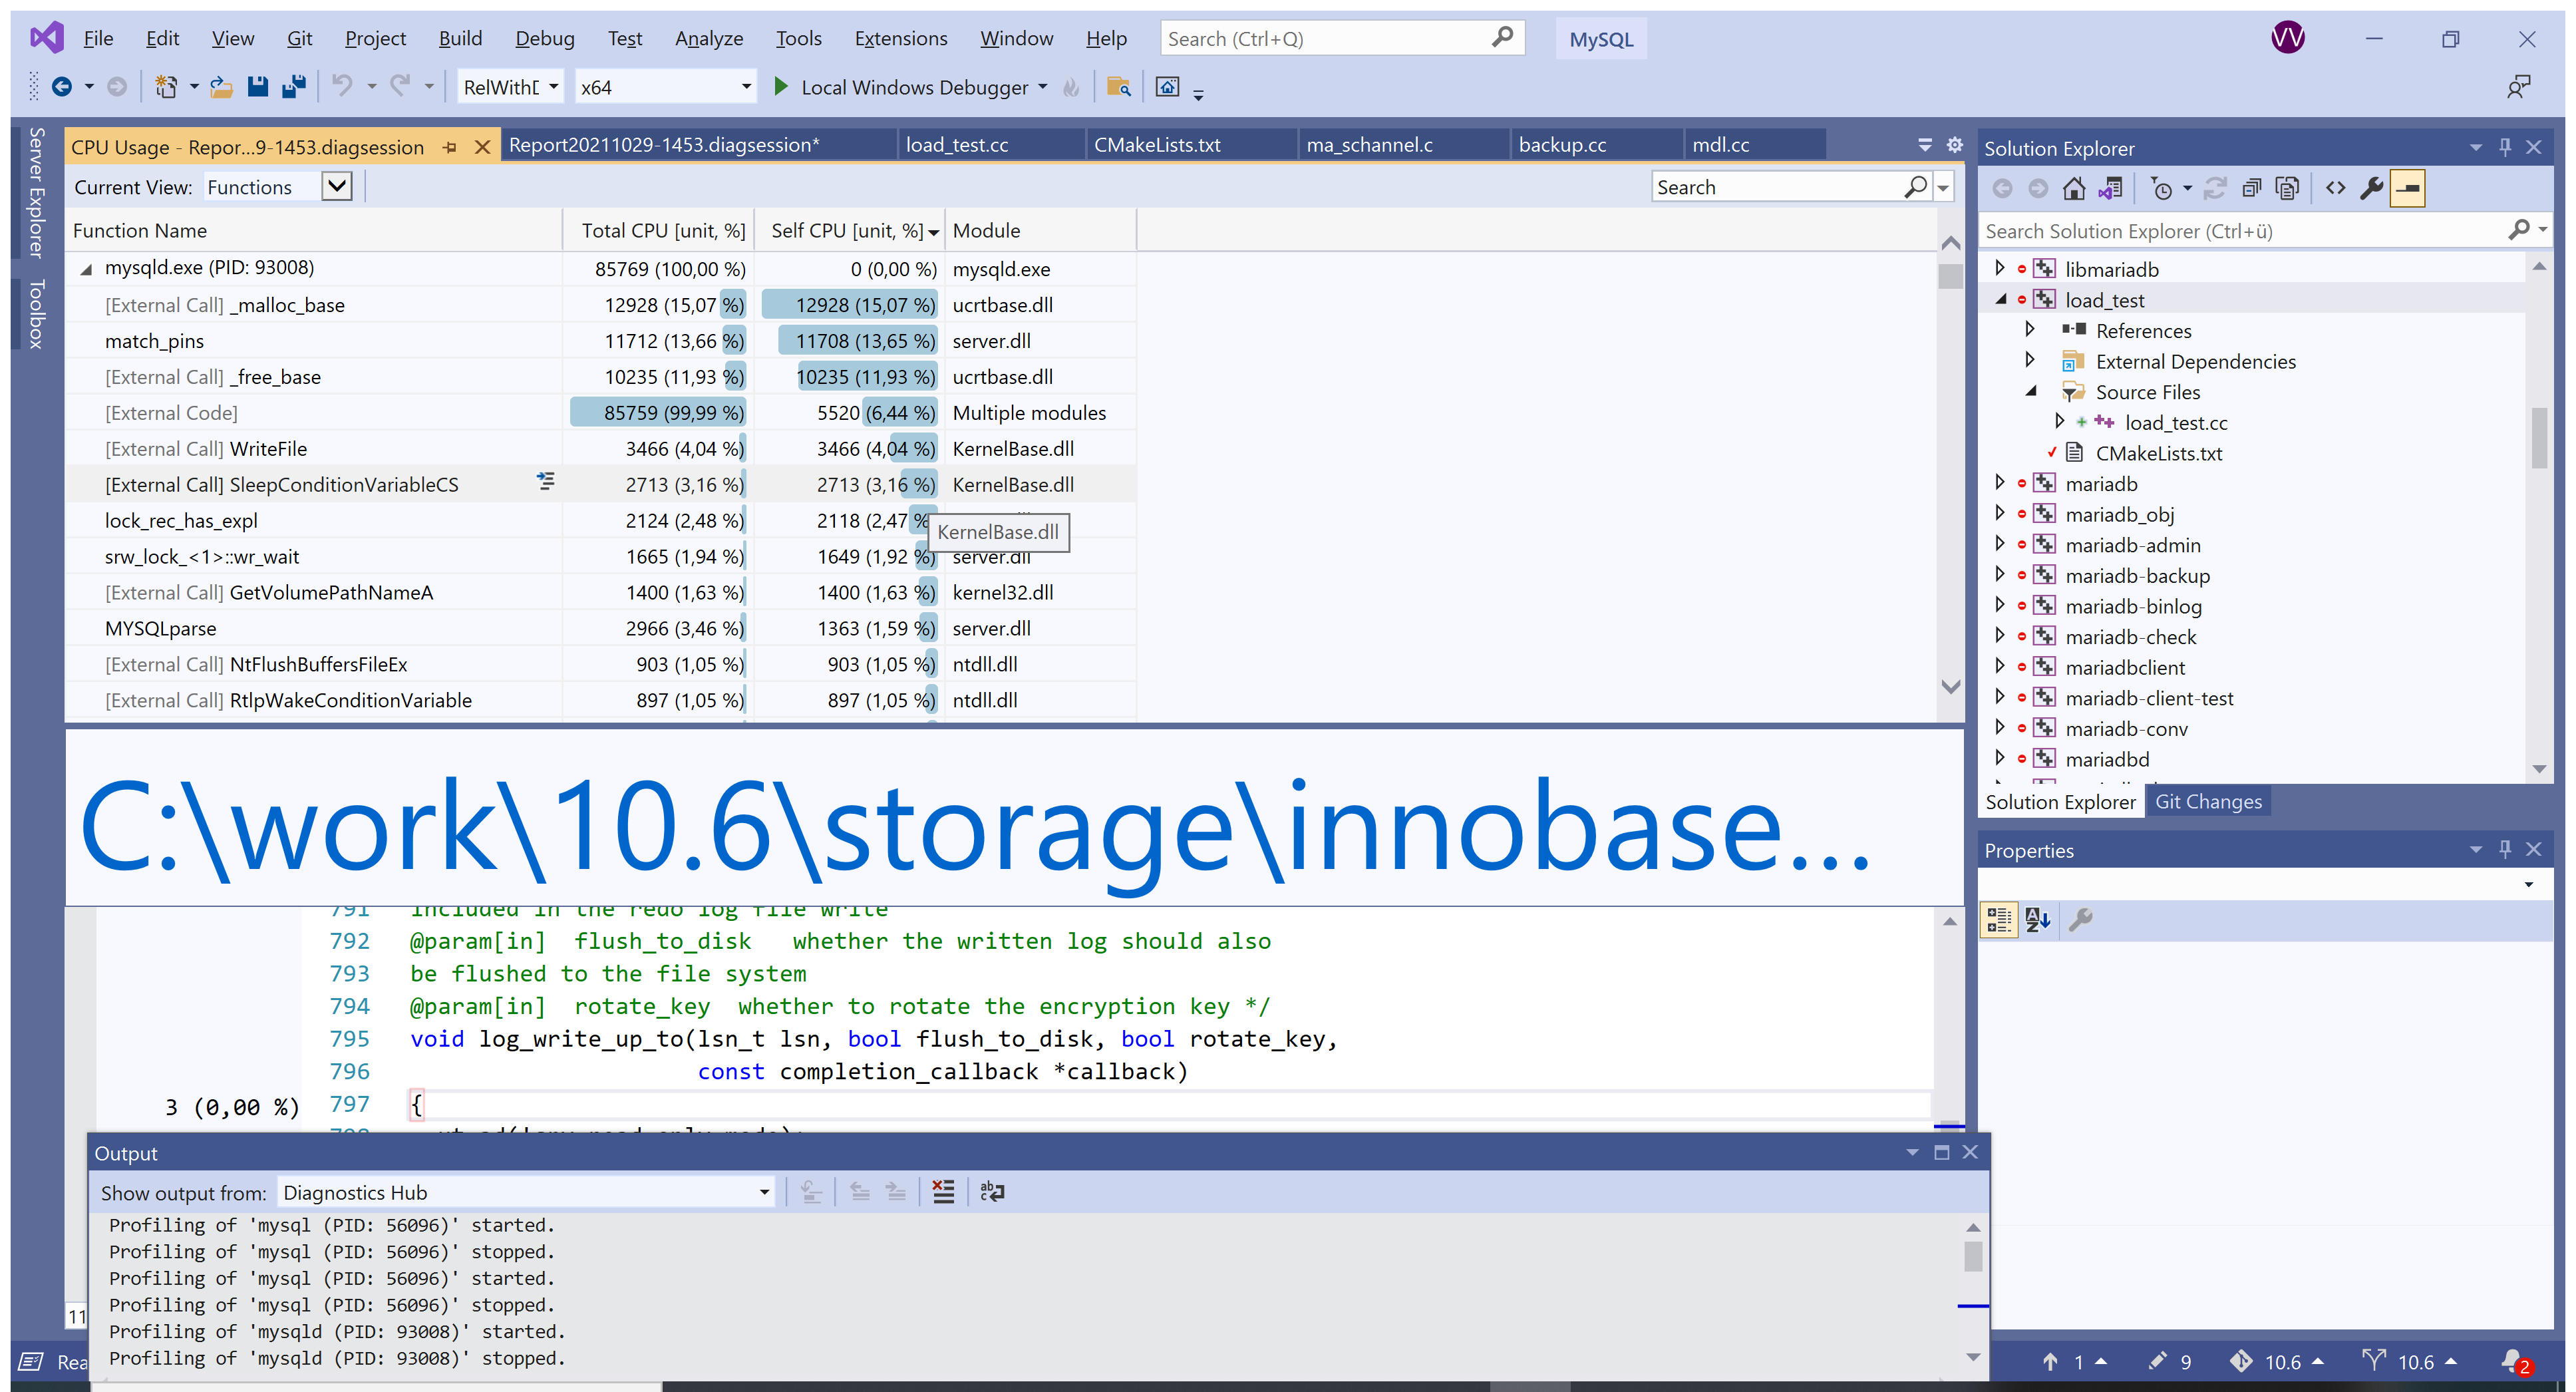This screenshot has width=2576, height=1392.
Task: Select the CMakeLists.txt file in load_test
Action: [2158, 454]
